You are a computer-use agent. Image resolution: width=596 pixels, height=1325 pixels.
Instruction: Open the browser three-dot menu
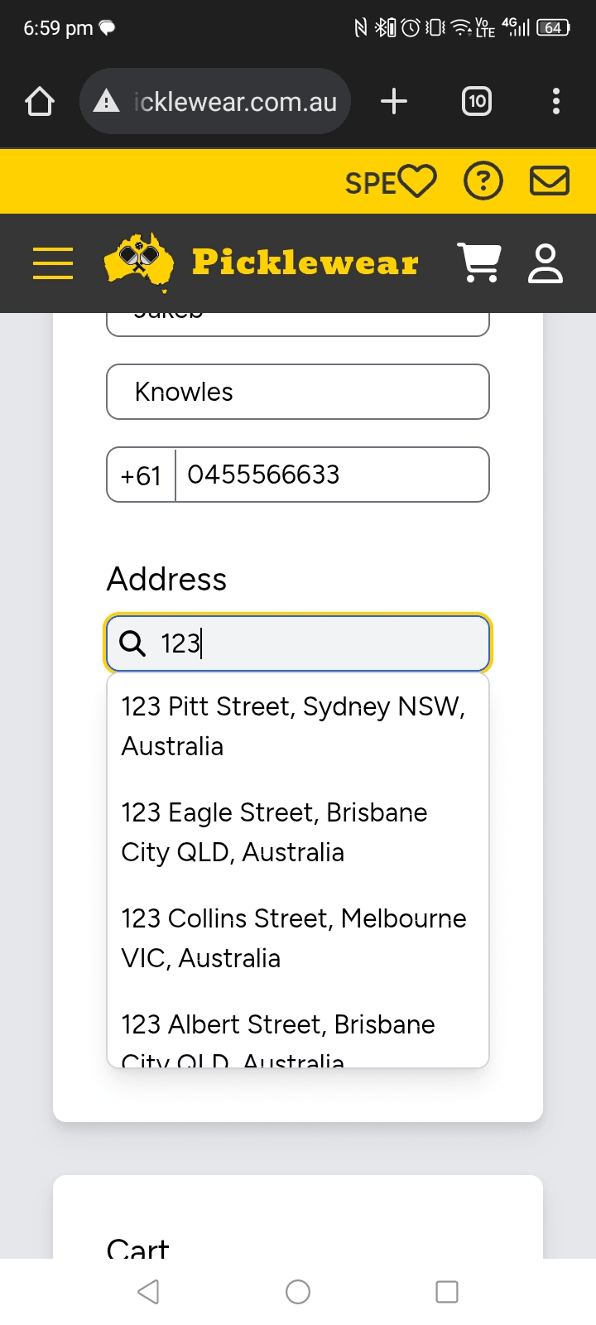tap(556, 102)
